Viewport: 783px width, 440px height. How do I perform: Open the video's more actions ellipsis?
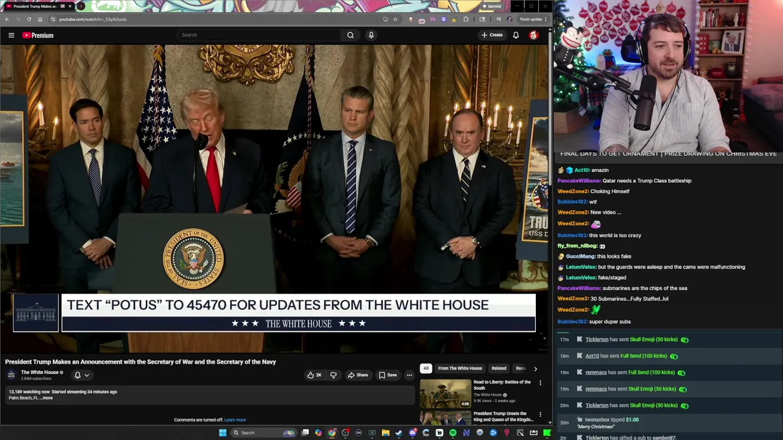click(x=409, y=375)
